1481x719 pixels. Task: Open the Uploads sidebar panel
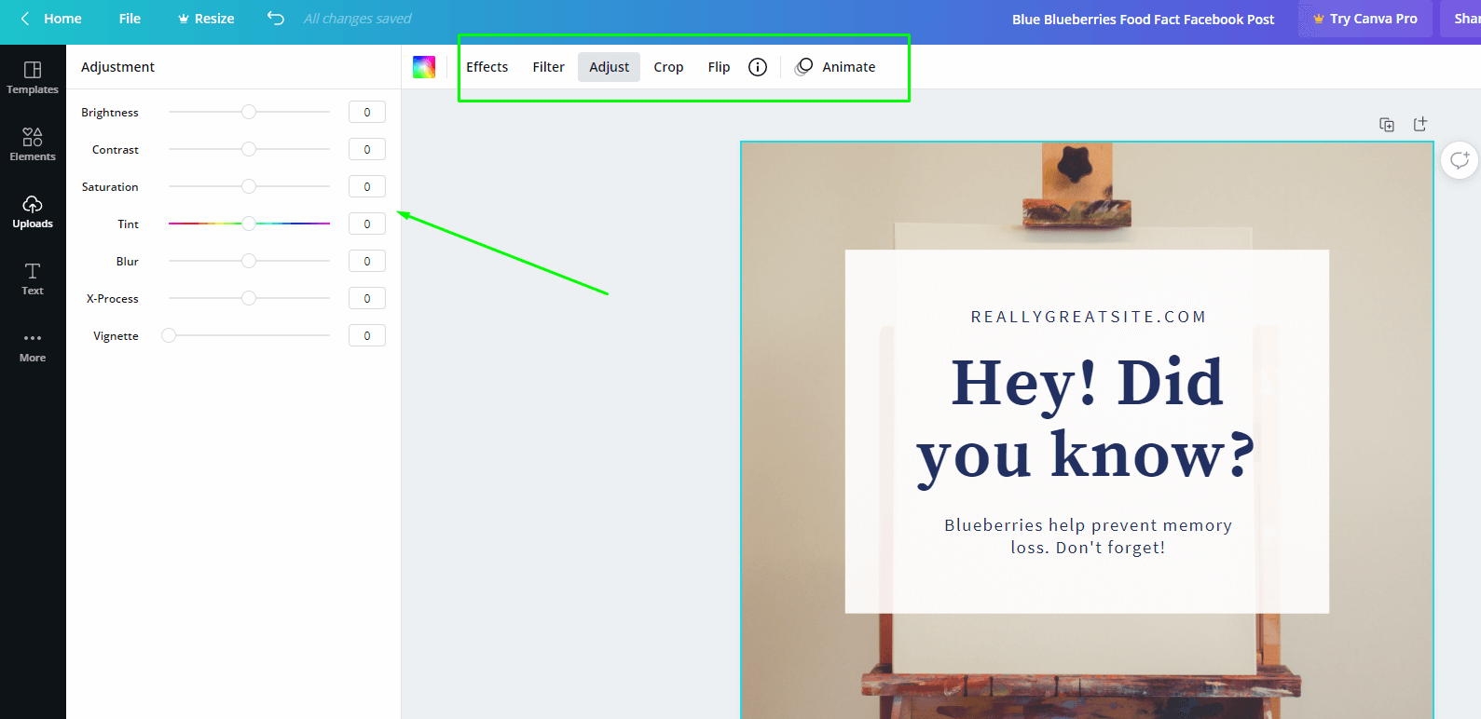(33, 211)
